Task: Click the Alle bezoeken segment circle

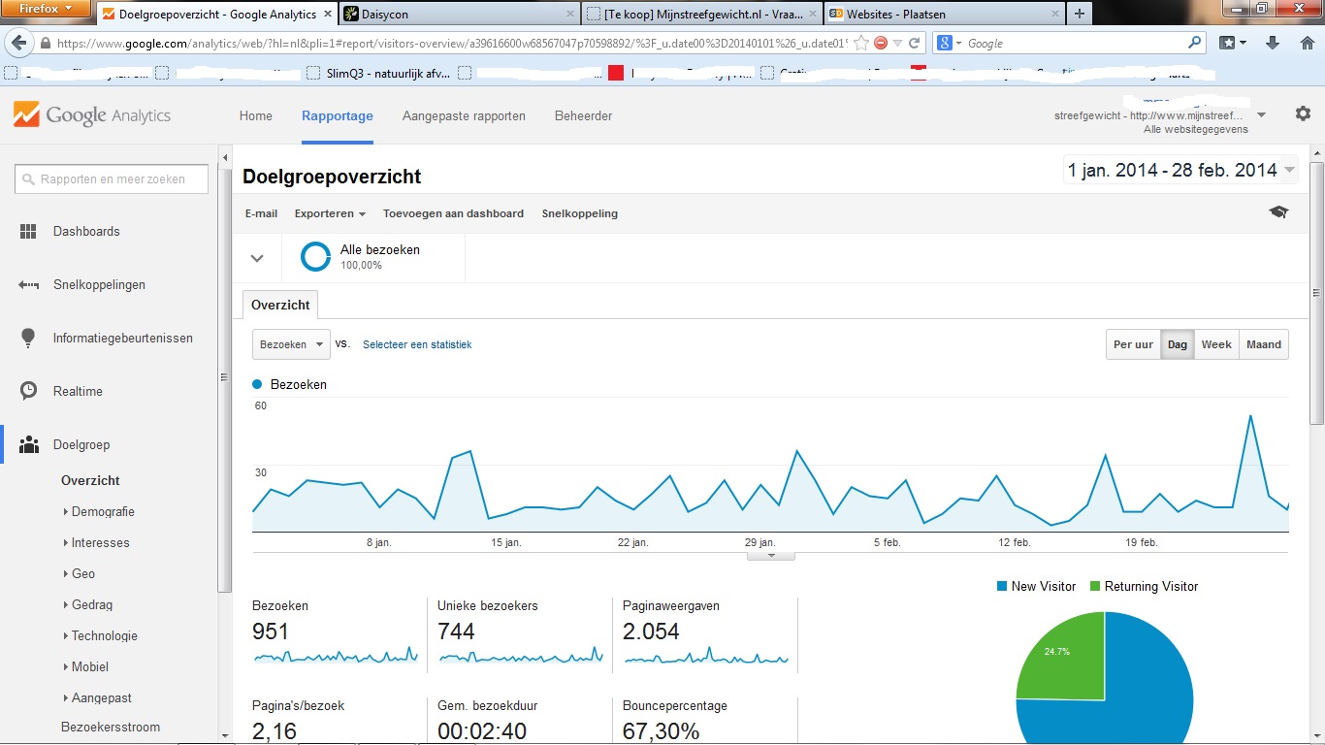Action: click(x=316, y=257)
